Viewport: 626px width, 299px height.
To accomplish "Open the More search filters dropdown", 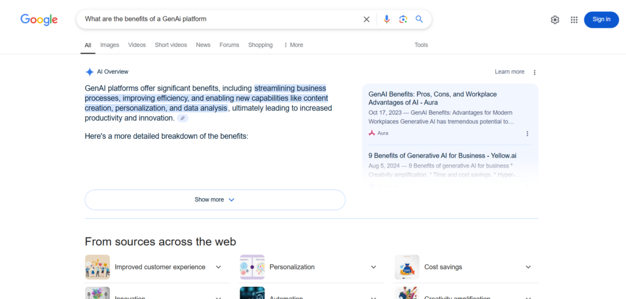I will coord(293,45).
